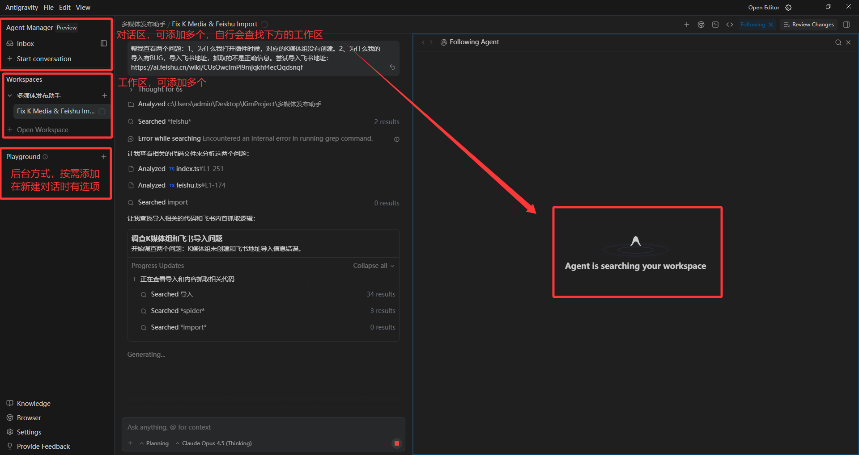Viewport: 859px width, 455px height.
Task: Open the browser (Chrome) icon in top toolbar
Action: (701, 25)
